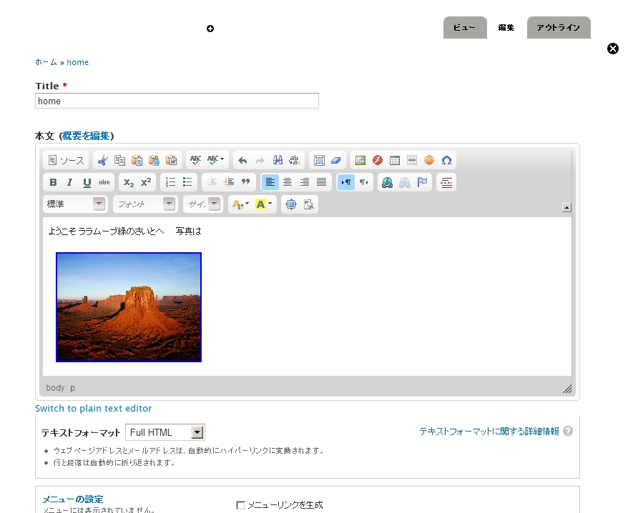Open the font size dropdown

click(202, 204)
